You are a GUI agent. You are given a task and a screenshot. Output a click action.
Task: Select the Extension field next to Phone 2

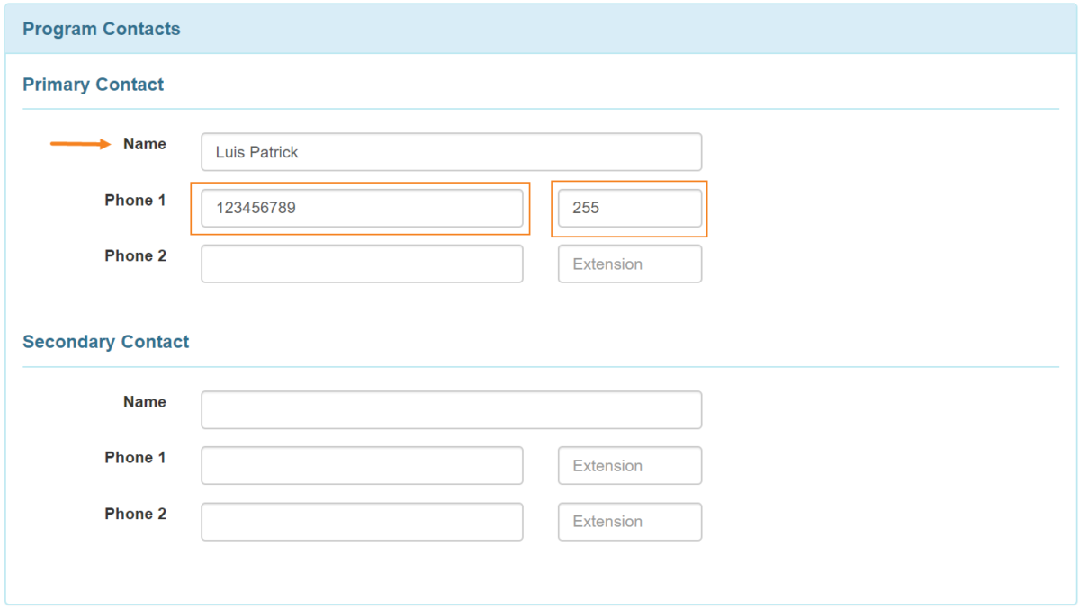[629, 264]
